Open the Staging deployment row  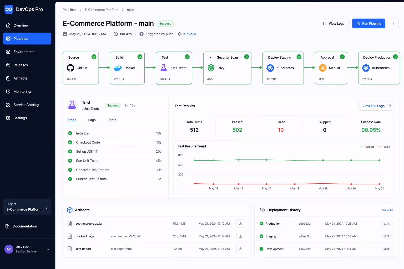click(x=326, y=236)
